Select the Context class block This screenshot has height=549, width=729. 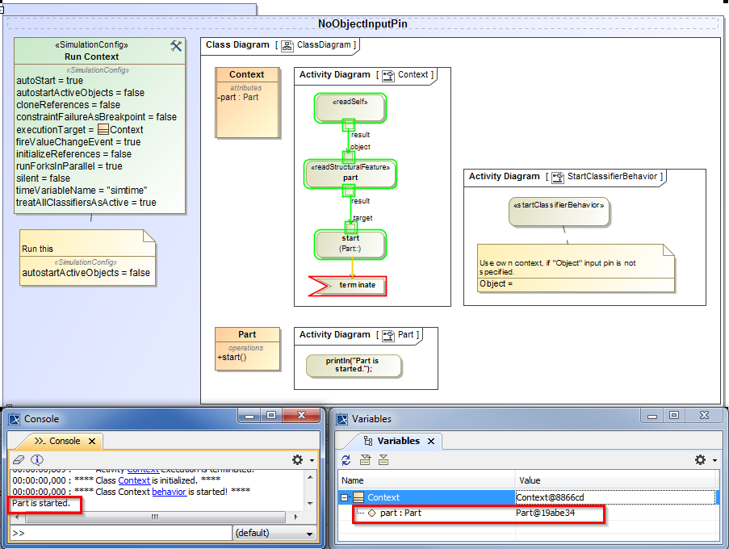click(x=247, y=103)
